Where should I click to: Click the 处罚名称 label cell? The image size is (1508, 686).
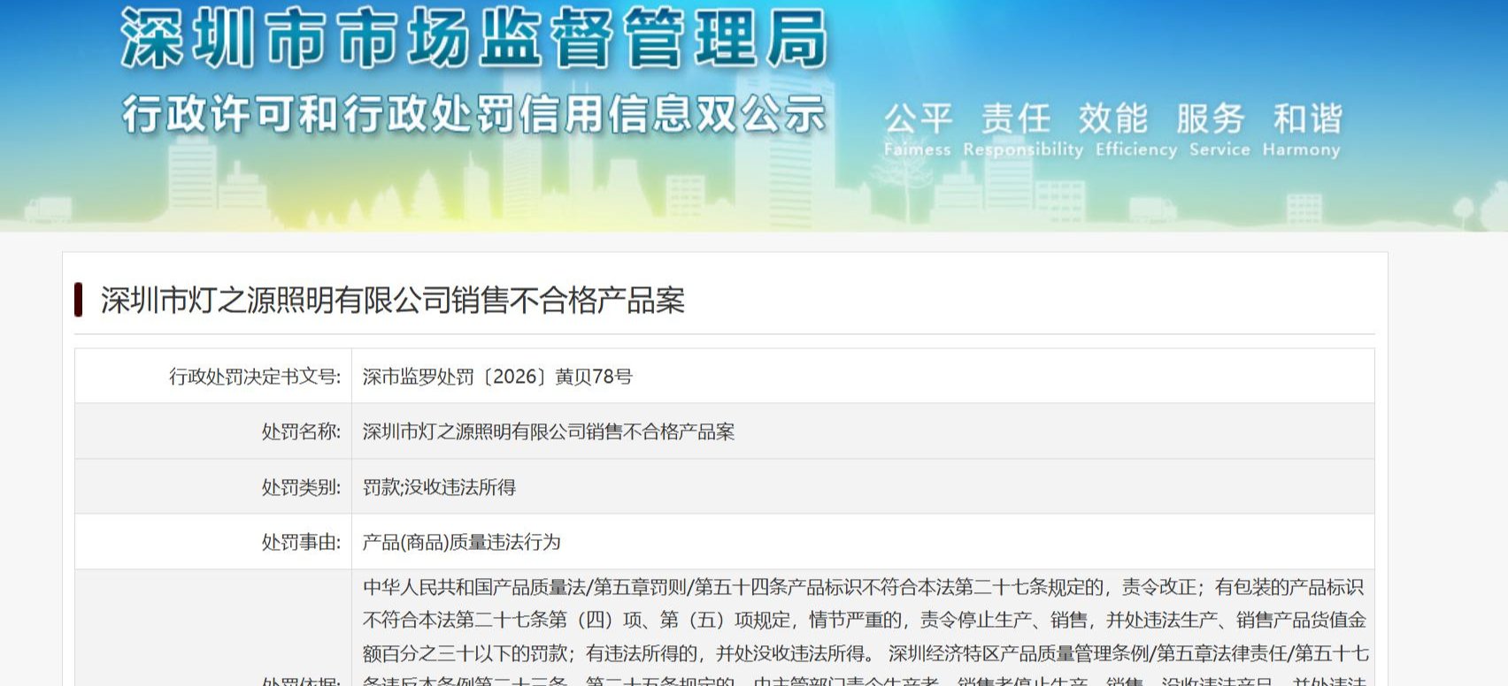(213, 431)
